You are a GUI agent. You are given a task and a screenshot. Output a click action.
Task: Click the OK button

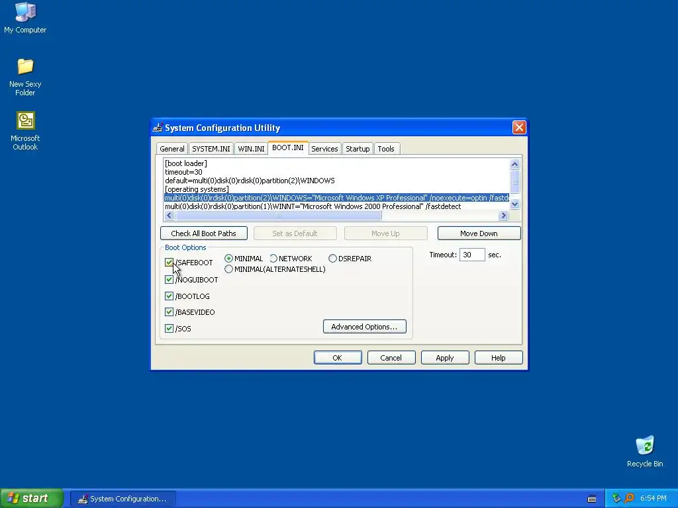pyautogui.click(x=337, y=358)
